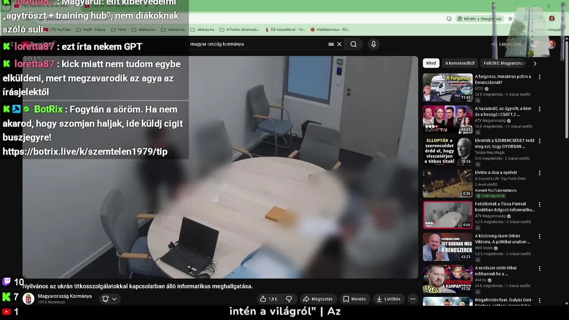The height and width of the screenshot is (320, 569).
Task: Select the A keresésedből filter chip
Action: coord(460,63)
